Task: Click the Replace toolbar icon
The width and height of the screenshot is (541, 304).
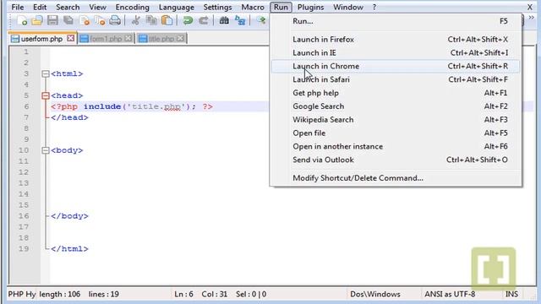Action: click(x=240, y=20)
